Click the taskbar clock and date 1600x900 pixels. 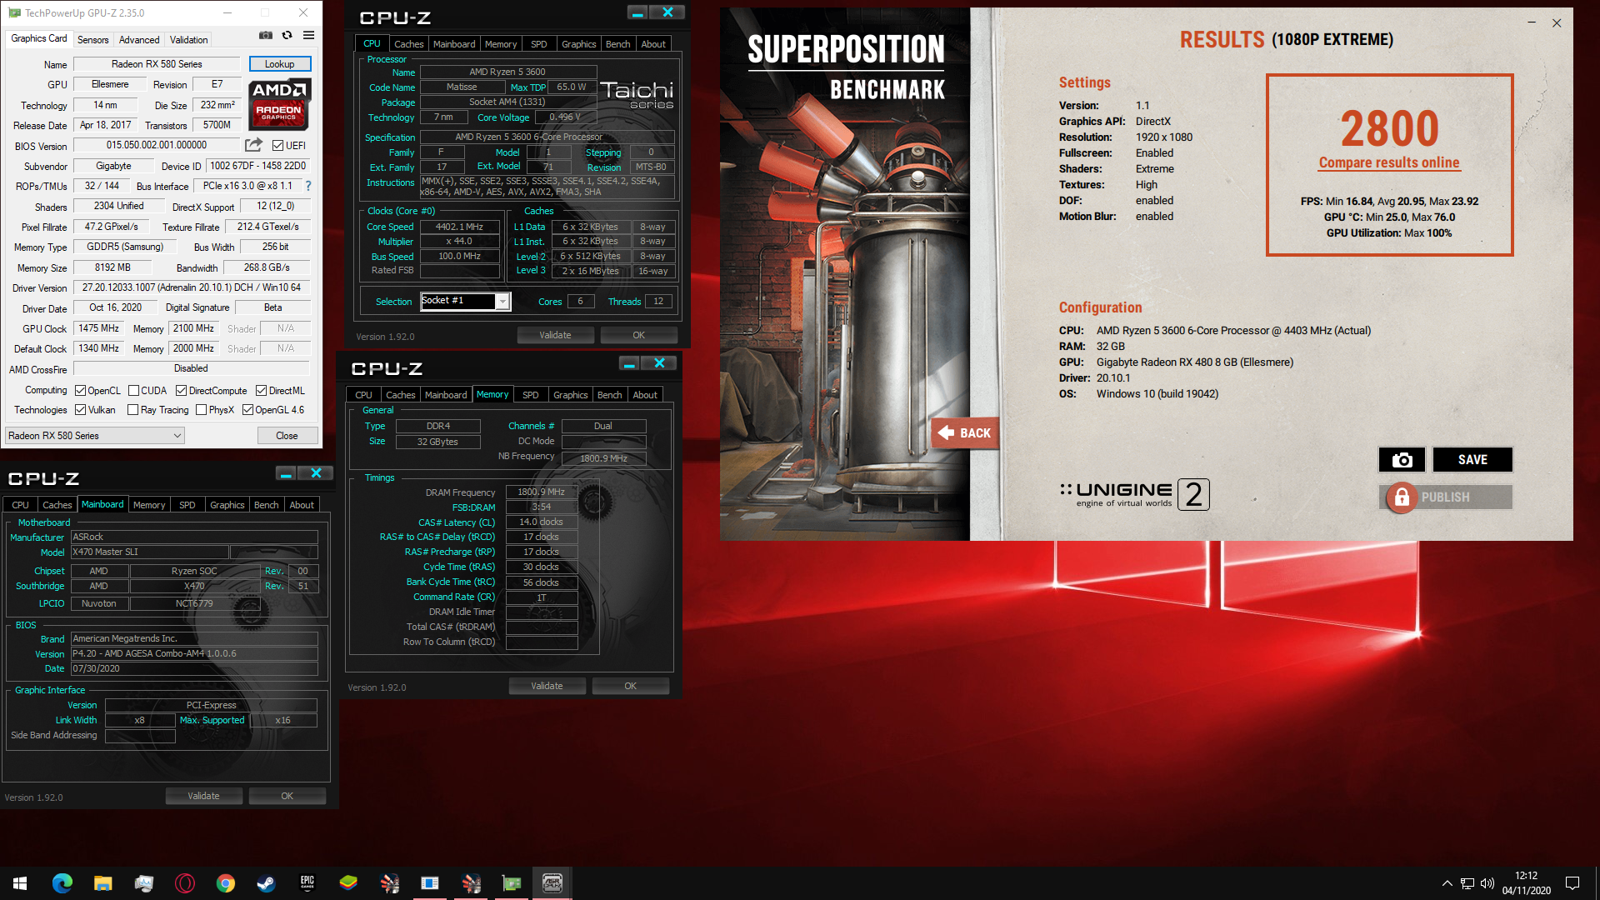pyautogui.click(x=1526, y=883)
